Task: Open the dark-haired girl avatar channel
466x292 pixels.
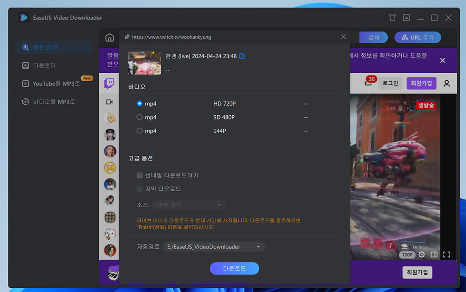Action: pos(110,135)
